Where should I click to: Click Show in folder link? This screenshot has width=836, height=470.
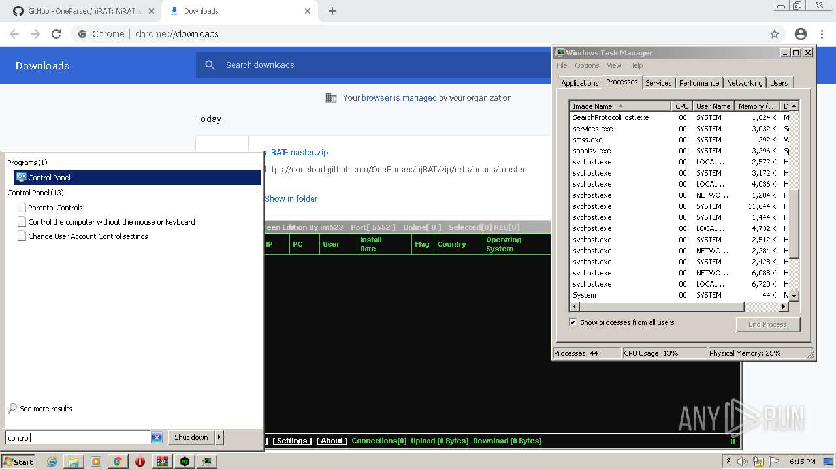(291, 198)
